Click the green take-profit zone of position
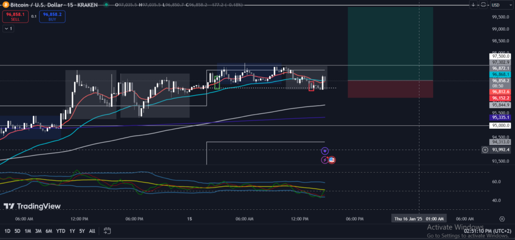This screenshot has height=240, width=515. [390, 43]
